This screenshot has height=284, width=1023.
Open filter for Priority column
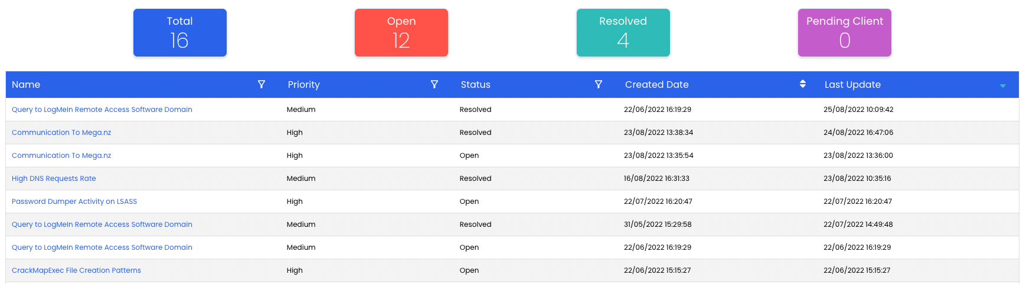click(x=434, y=84)
